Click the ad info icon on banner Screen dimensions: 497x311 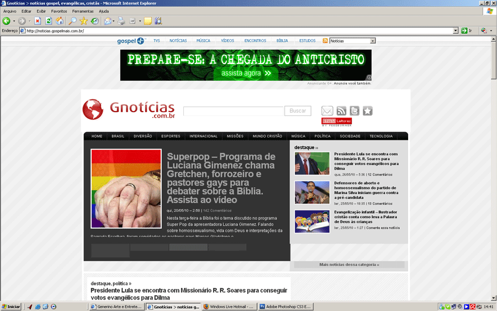click(x=369, y=77)
